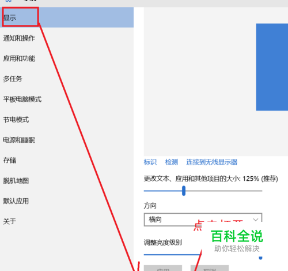This screenshot has height=271, width=288.
Task: Open 默认应用 settings
Action: 67,201
